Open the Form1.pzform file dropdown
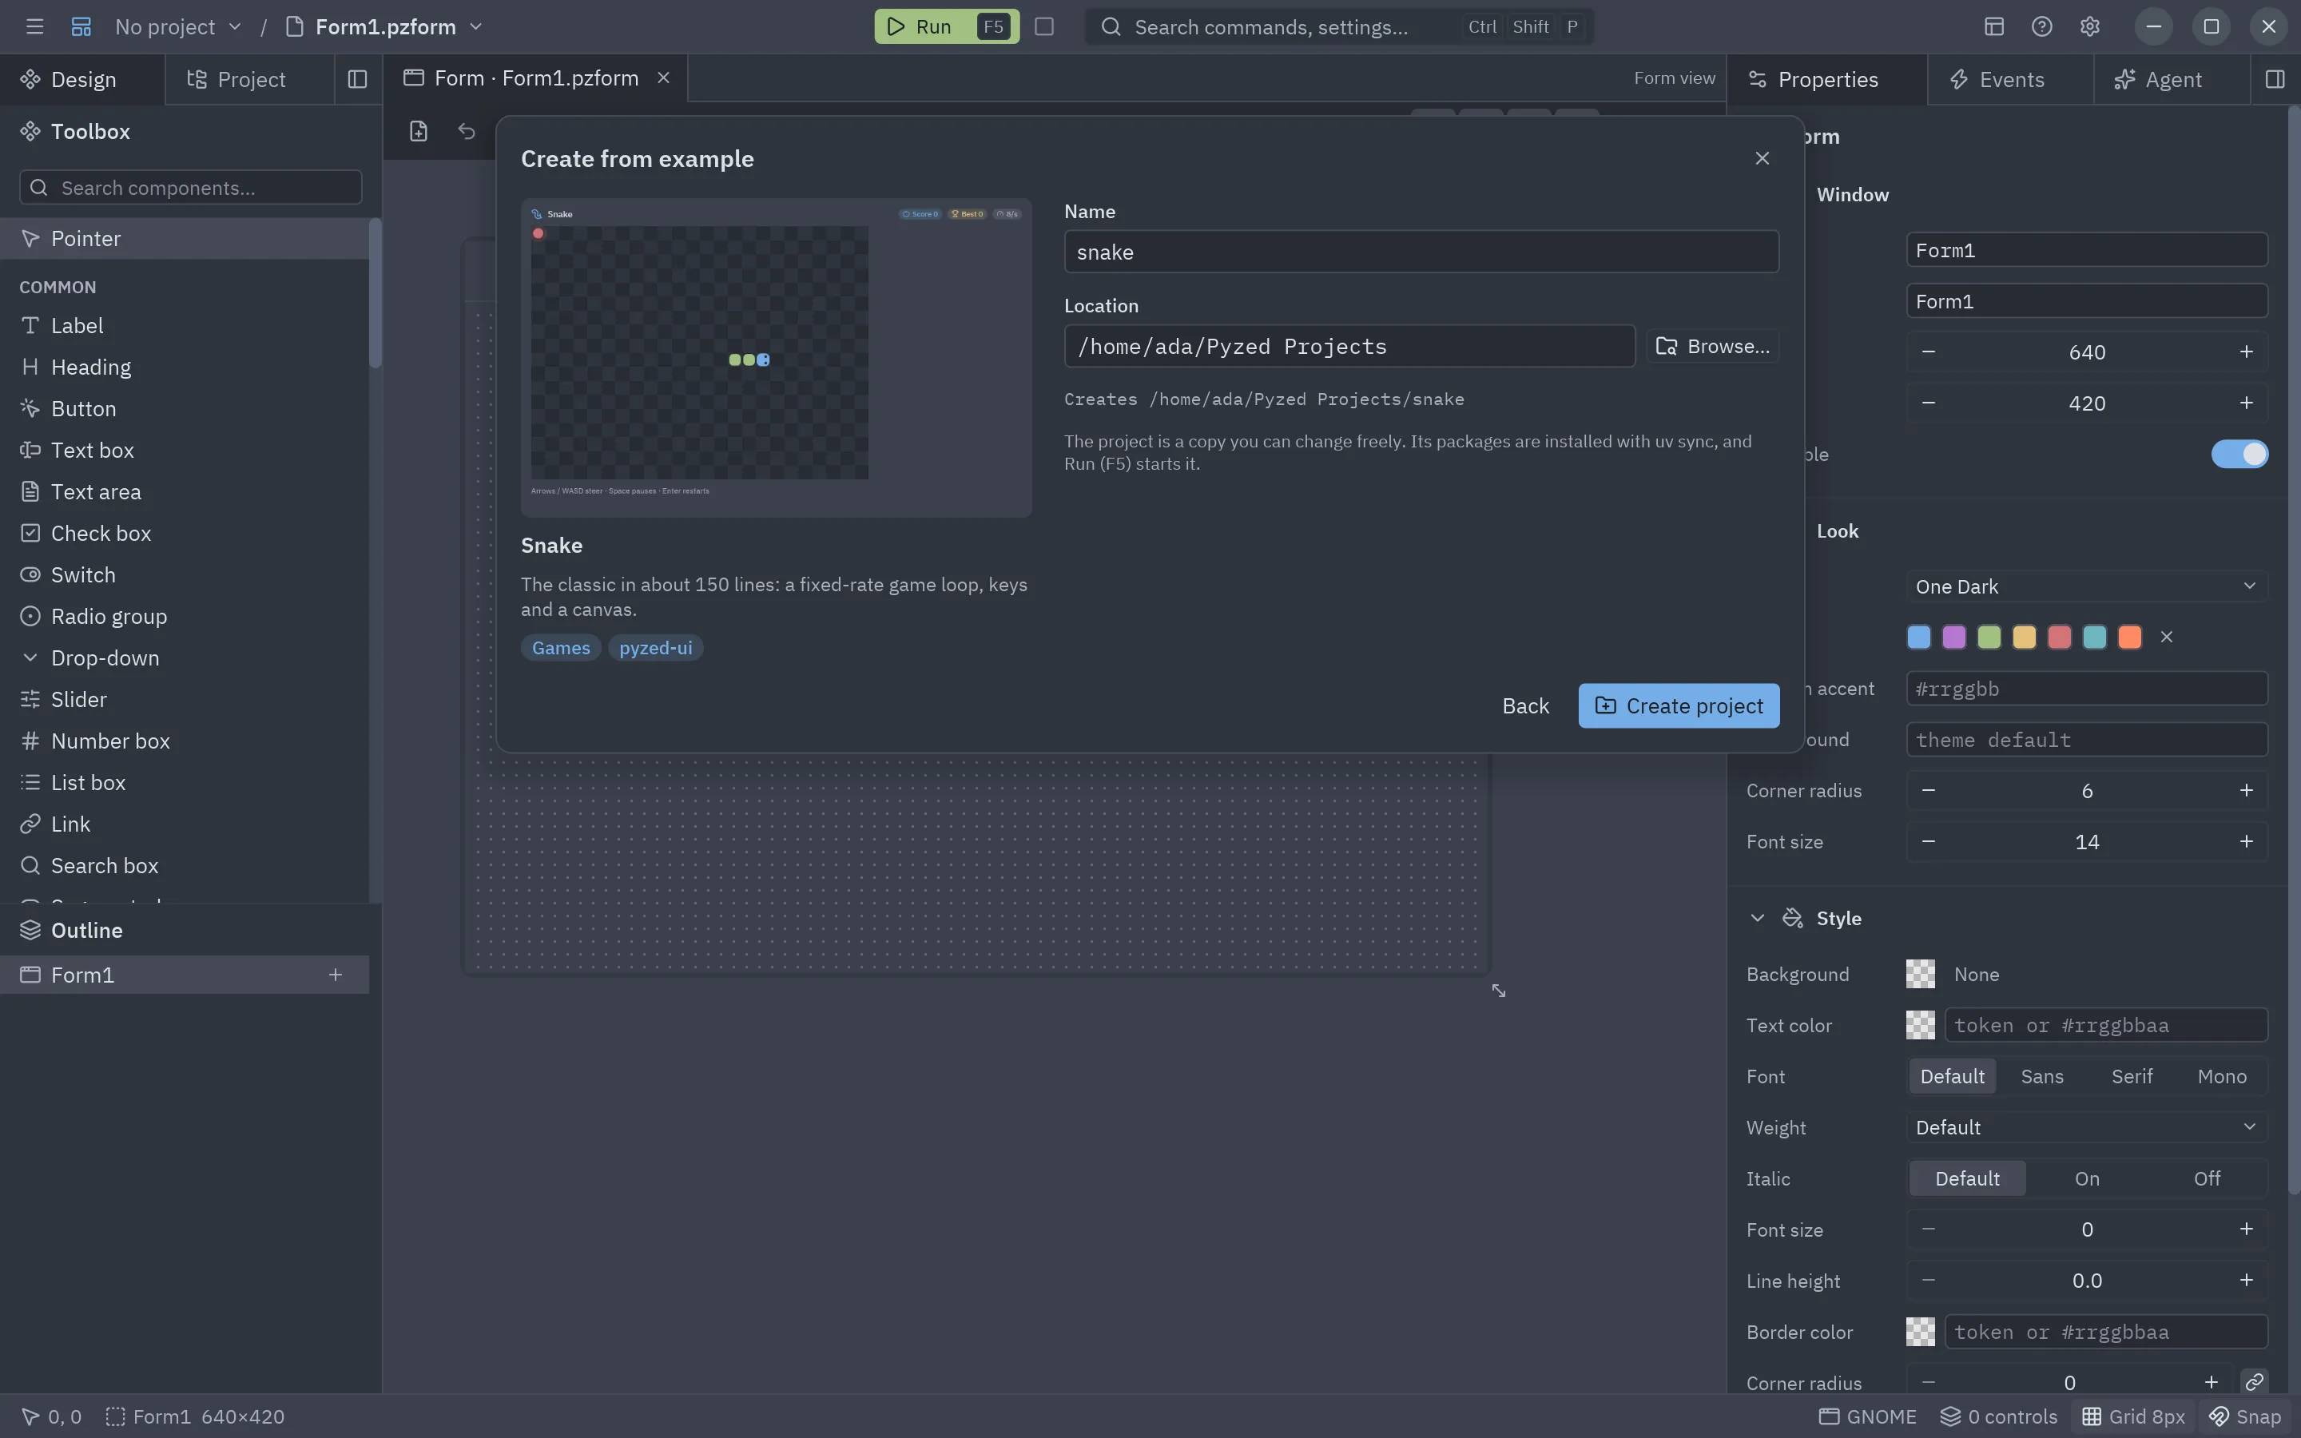The image size is (2301, 1438). pyautogui.click(x=385, y=26)
